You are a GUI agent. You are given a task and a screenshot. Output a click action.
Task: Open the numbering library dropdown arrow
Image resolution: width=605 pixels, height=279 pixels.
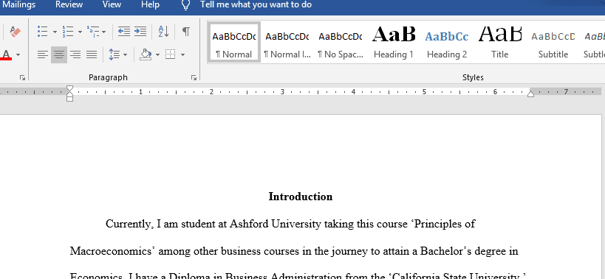pyautogui.click(x=80, y=32)
